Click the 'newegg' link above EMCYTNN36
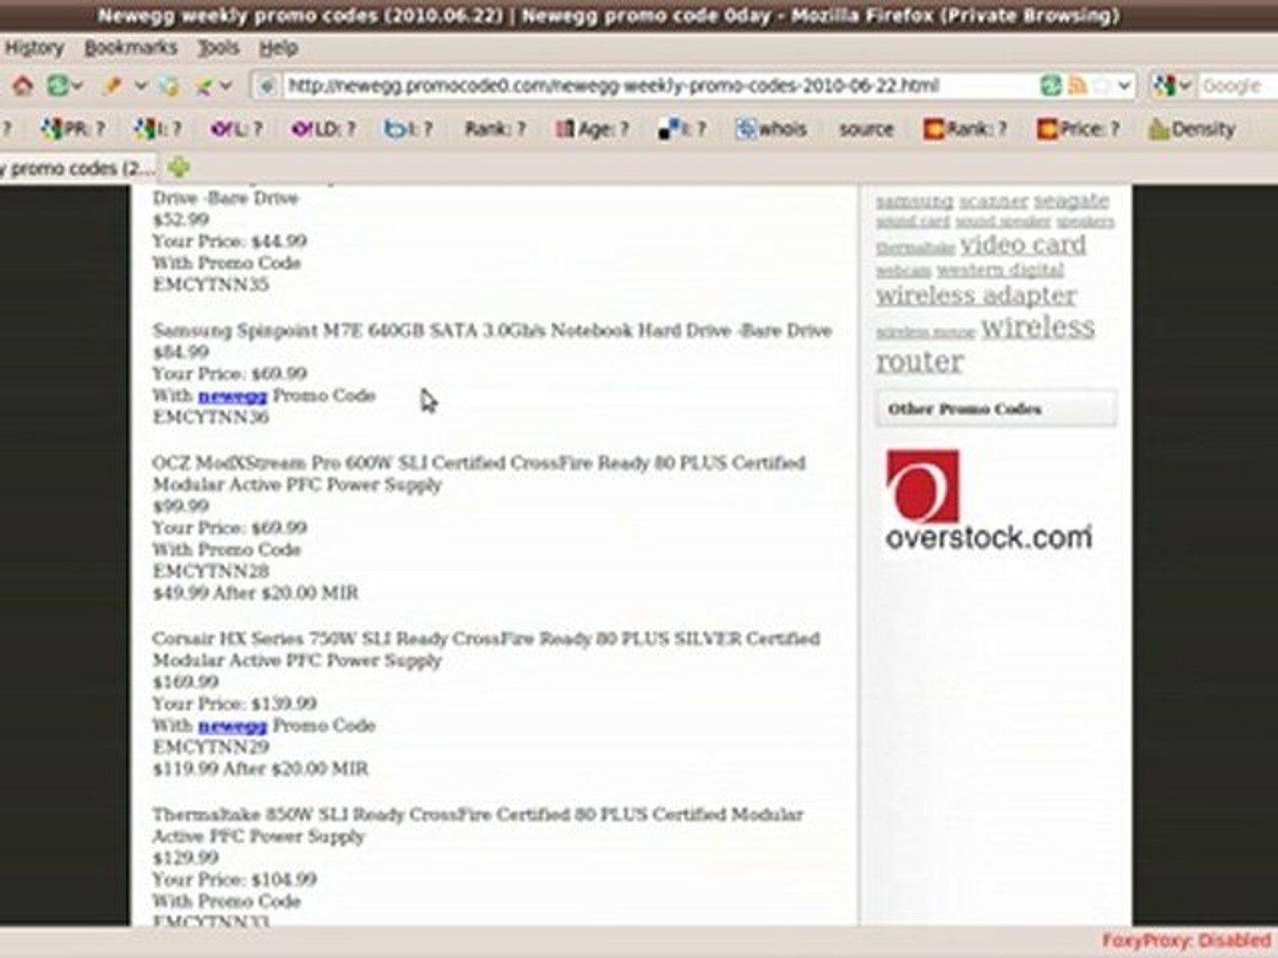The width and height of the screenshot is (1278, 958). (233, 396)
